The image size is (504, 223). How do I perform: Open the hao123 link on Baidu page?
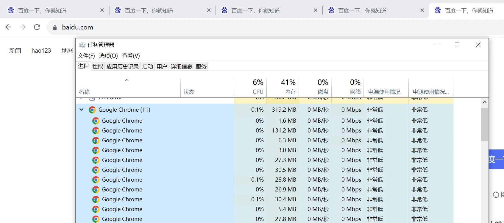click(x=41, y=51)
